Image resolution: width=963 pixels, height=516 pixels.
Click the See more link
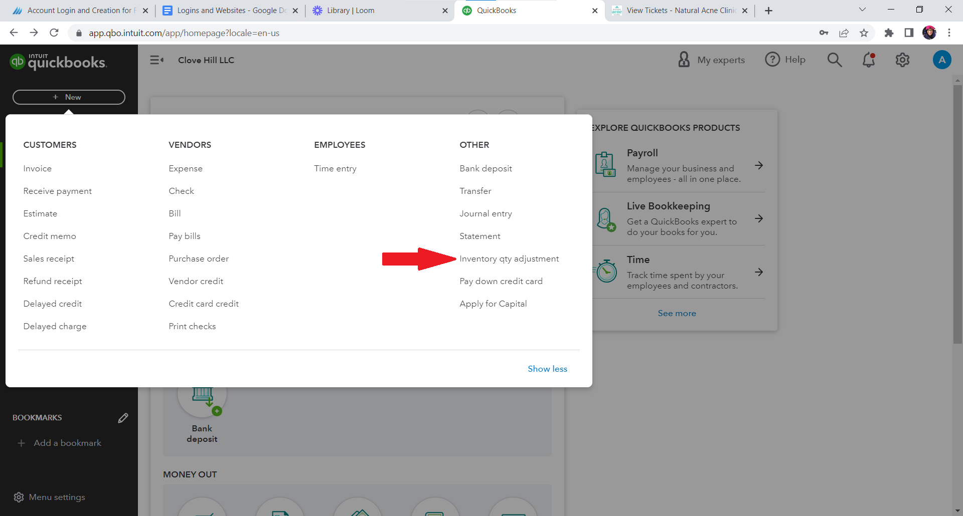[x=677, y=313]
